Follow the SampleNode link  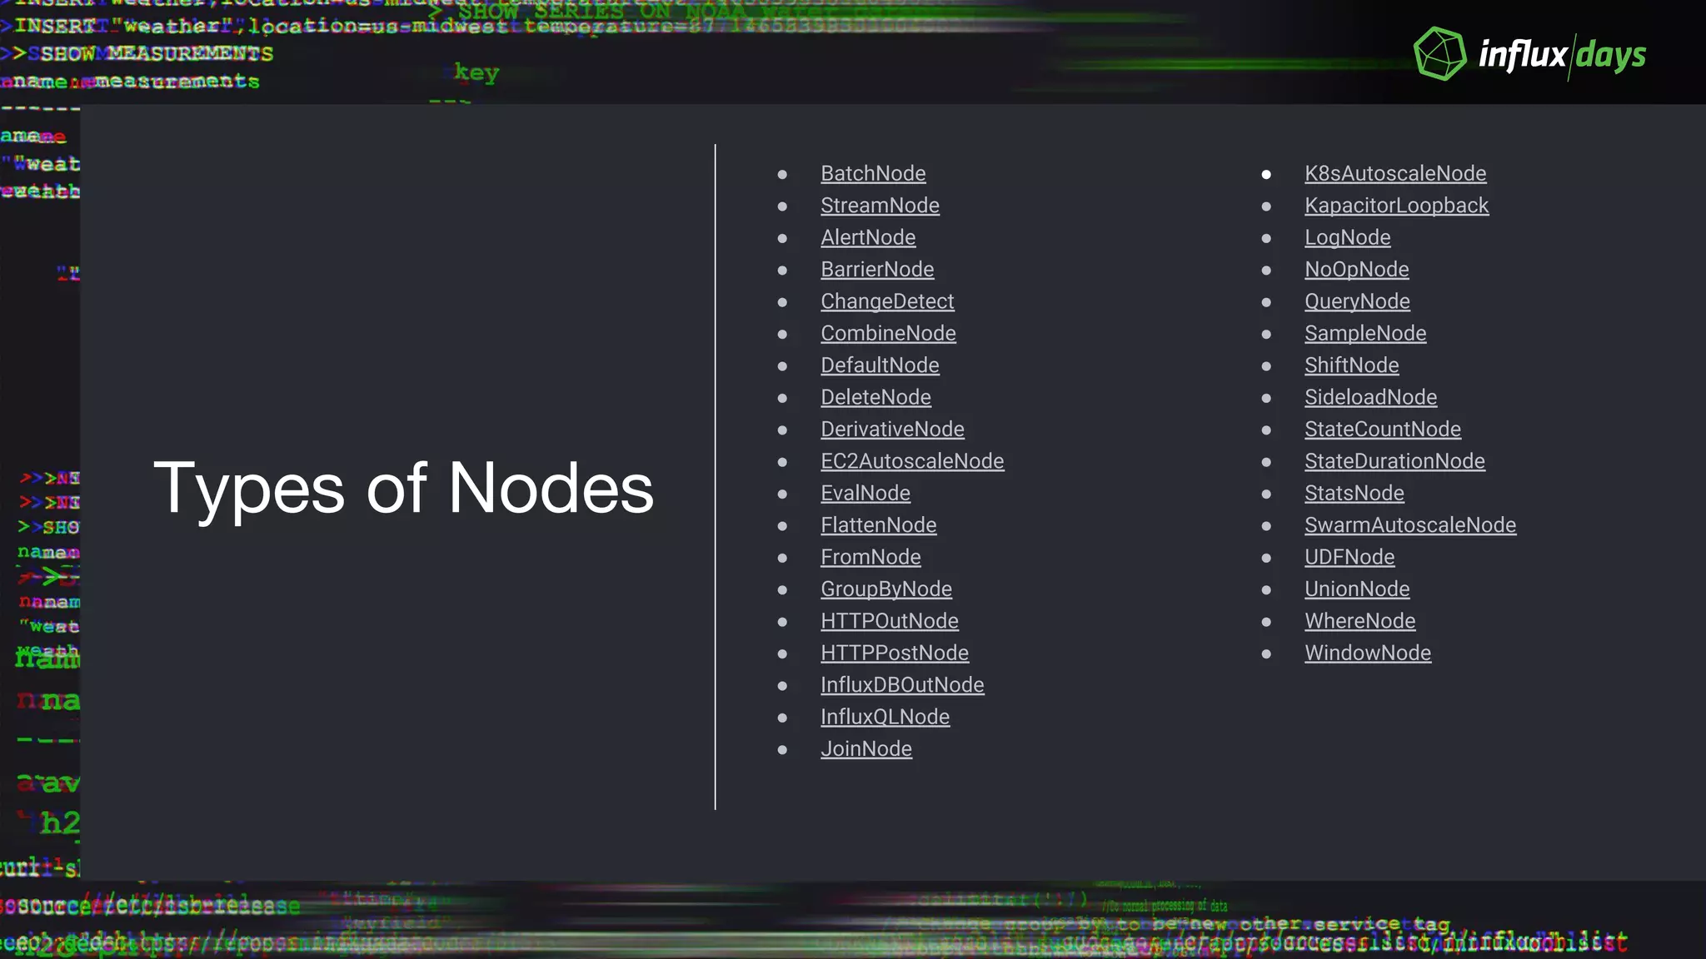[x=1365, y=333]
